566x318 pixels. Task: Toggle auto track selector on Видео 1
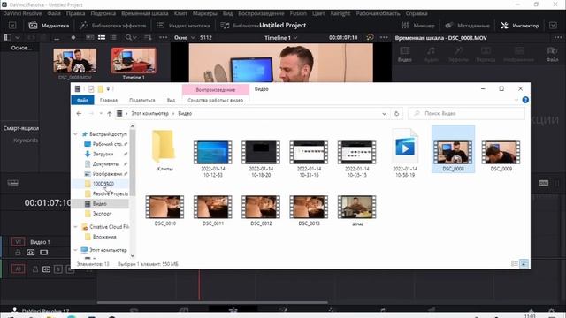click(x=31, y=253)
